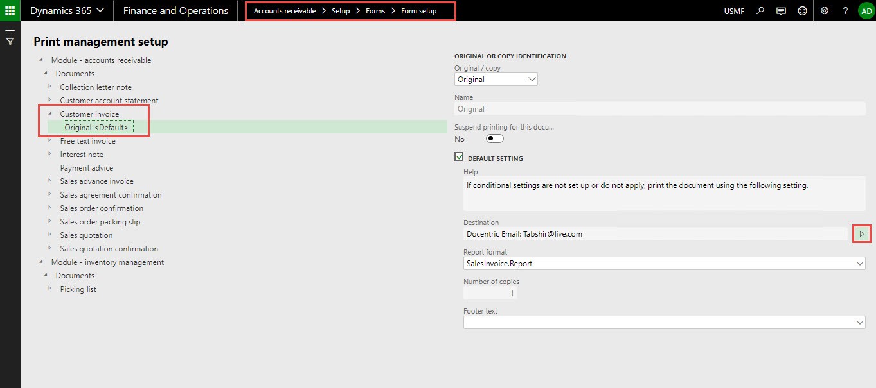Click the Destination arrow button

tap(862, 234)
